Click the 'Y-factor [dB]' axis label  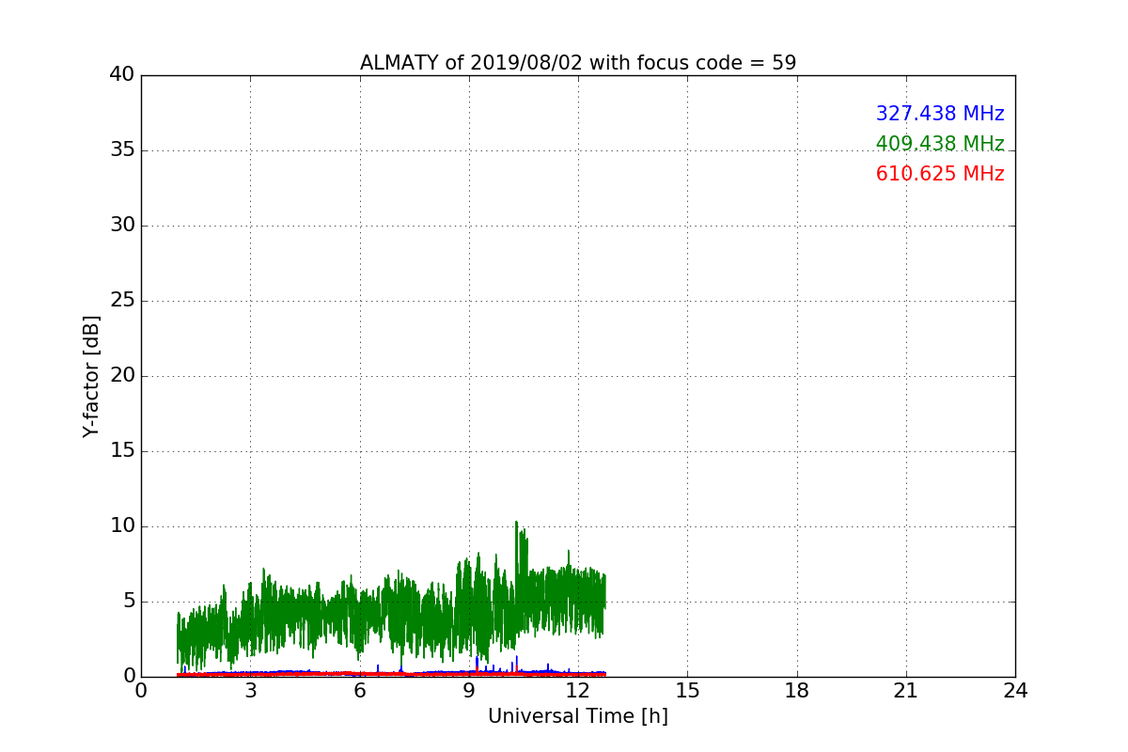tap(91, 376)
